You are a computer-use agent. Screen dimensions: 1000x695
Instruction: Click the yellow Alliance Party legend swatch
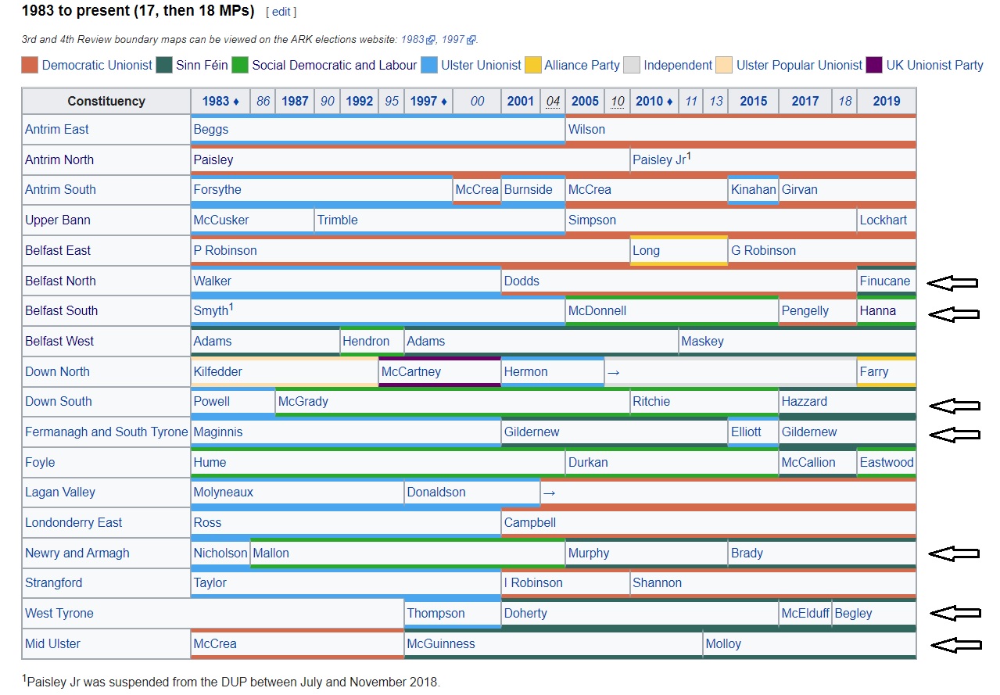[x=532, y=65]
